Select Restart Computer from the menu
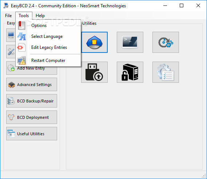The width and height of the screenshot is (207, 179). (x=48, y=61)
